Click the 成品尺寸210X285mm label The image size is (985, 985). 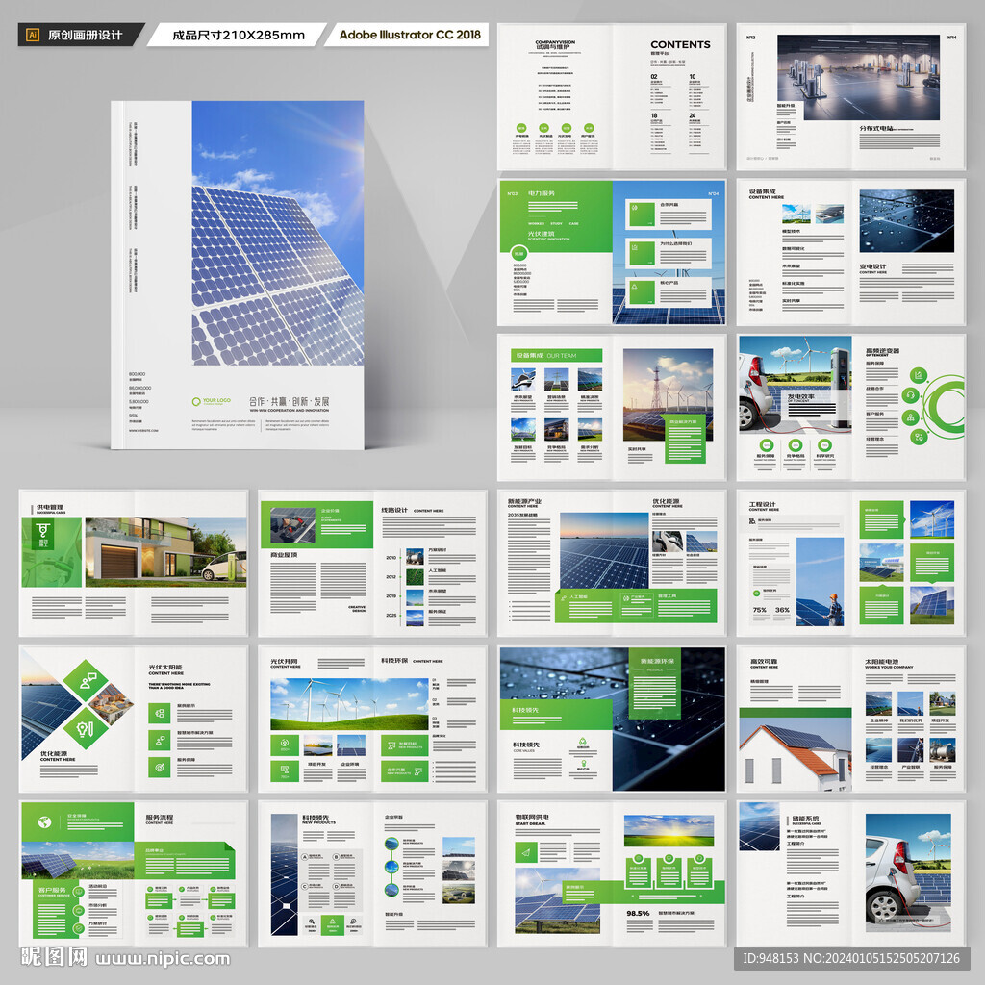pyautogui.click(x=239, y=36)
